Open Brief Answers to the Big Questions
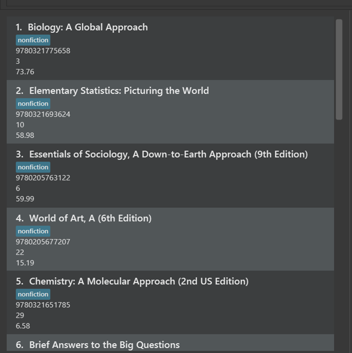The width and height of the screenshot is (352, 353). [x=104, y=345]
